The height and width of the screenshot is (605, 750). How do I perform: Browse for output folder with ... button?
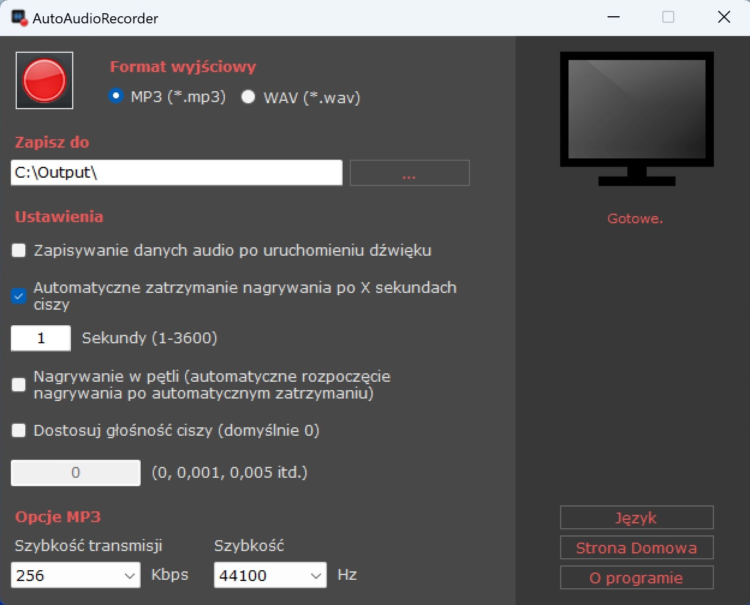point(409,173)
